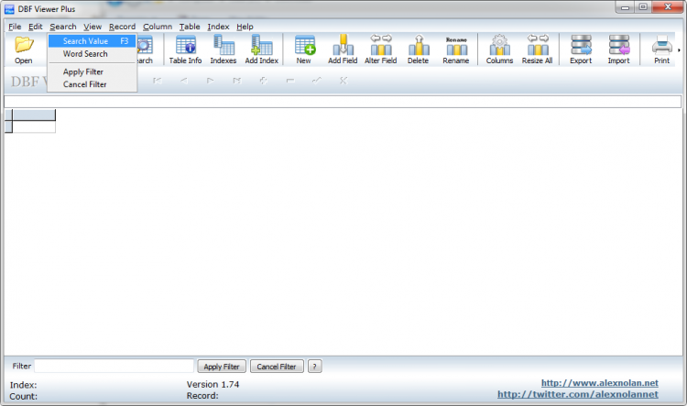
Task: Click the post edit checkmark navigator button
Action: 316,81
